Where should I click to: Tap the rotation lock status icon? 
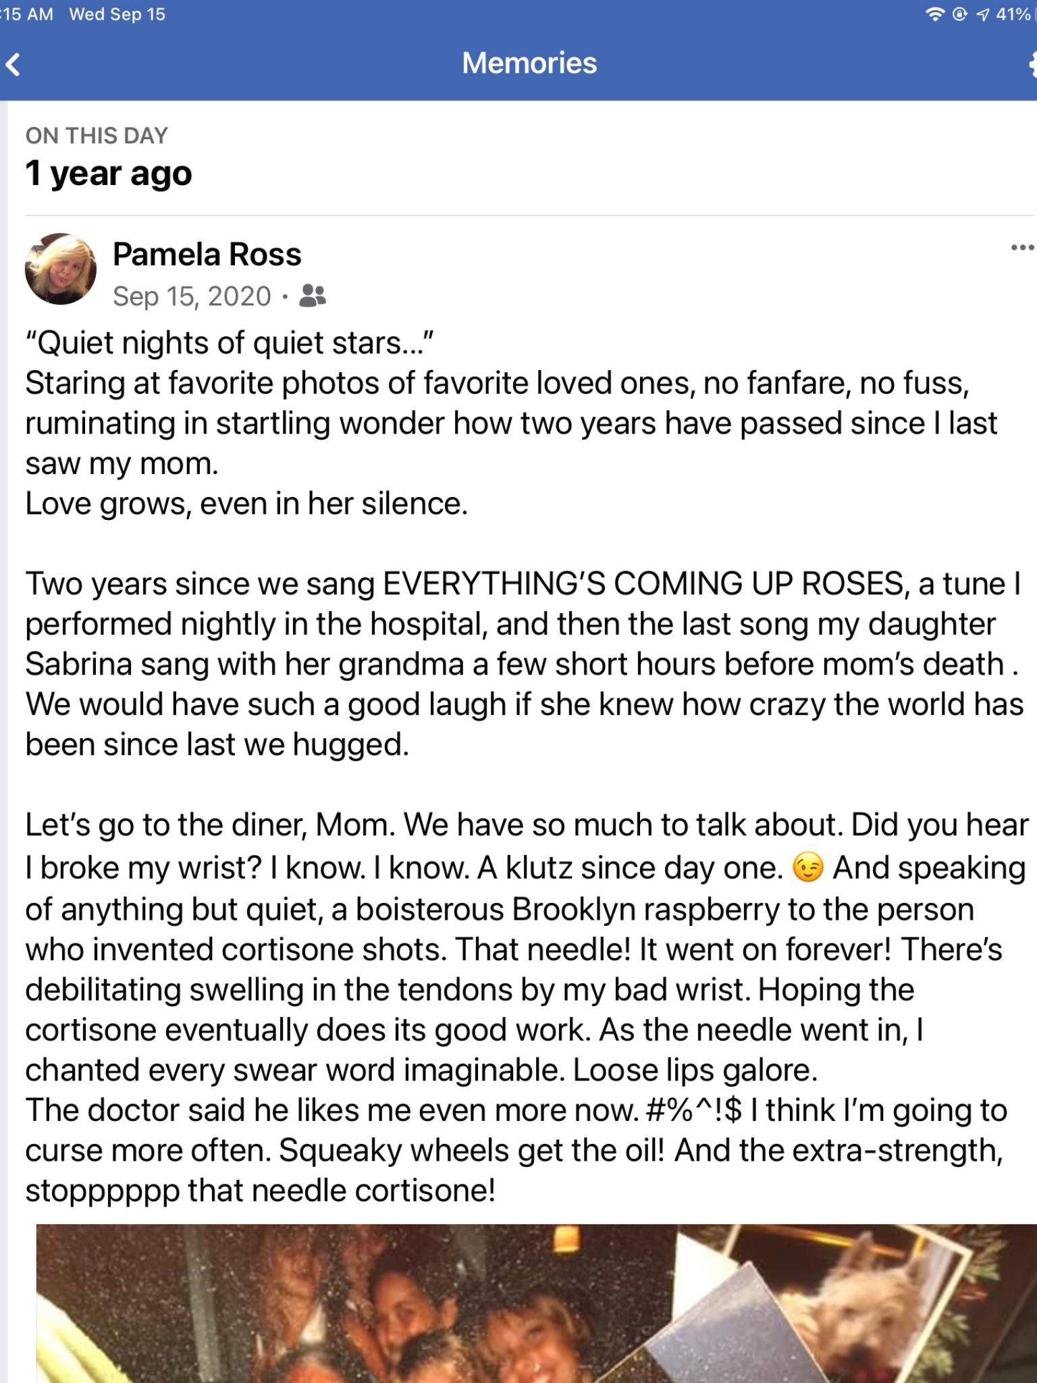pos(959,14)
